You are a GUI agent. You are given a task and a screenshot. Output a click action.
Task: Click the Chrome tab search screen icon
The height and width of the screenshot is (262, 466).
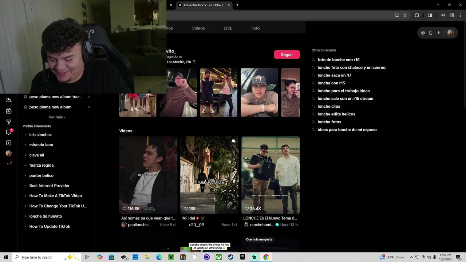(x=430, y=15)
